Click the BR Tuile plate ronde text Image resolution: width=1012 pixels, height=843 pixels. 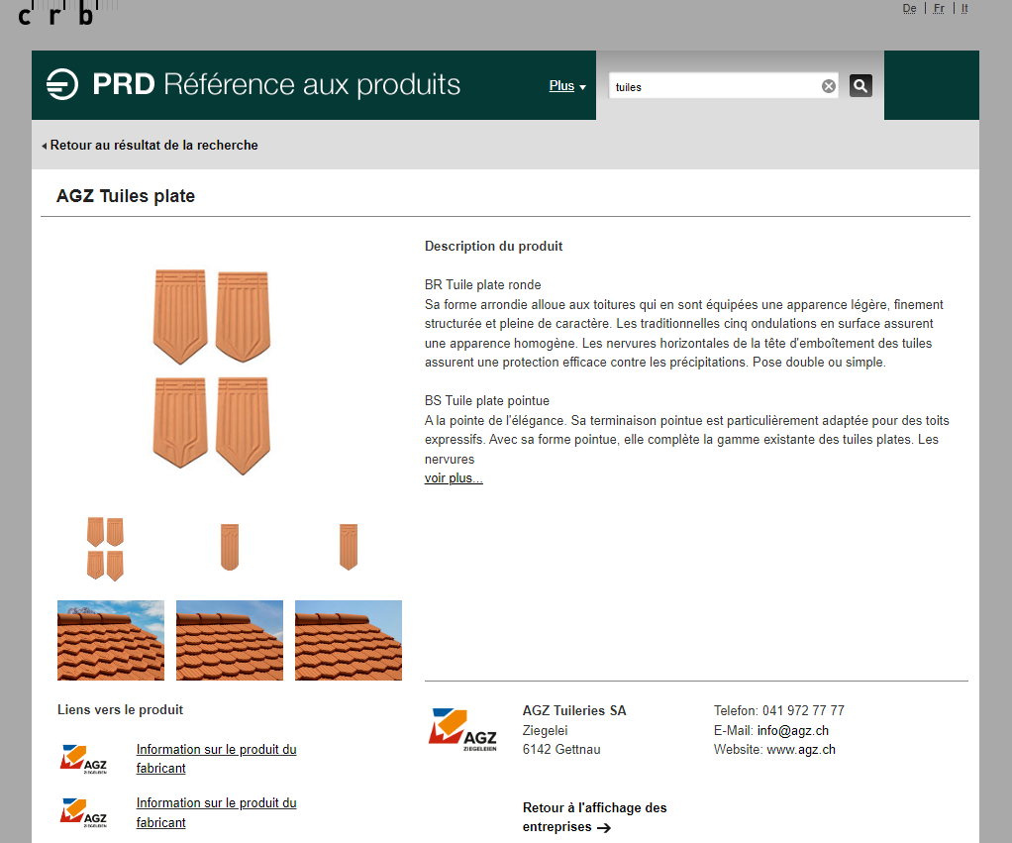point(483,284)
